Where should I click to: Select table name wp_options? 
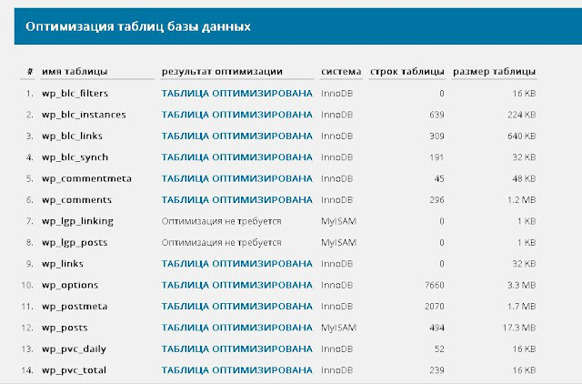70,285
